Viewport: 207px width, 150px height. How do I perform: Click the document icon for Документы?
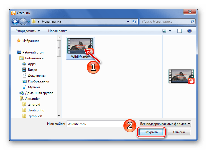(x=24, y=75)
